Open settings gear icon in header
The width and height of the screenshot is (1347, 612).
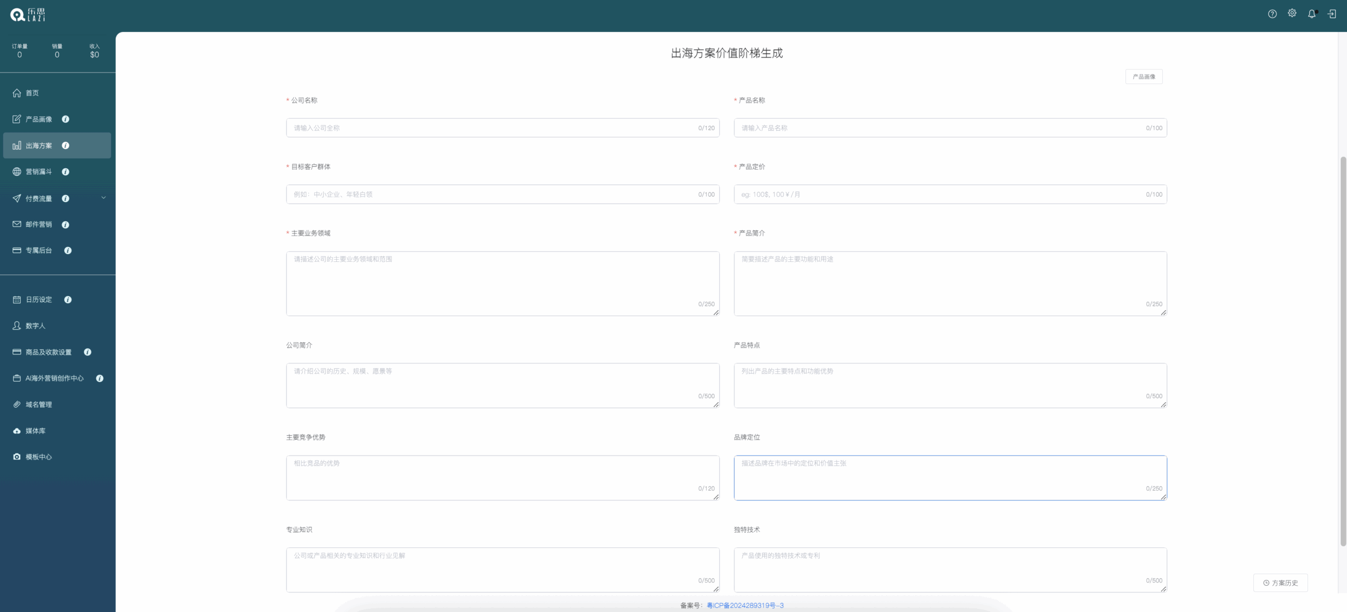click(1292, 14)
